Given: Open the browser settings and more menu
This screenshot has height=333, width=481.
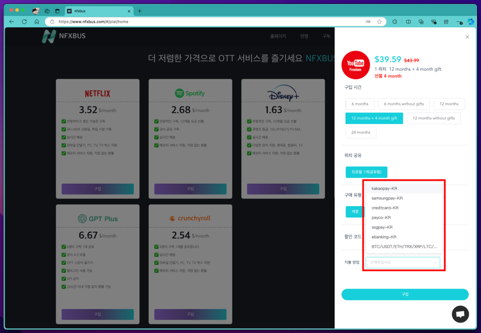Looking at the screenshot, I should pos(459,22).
